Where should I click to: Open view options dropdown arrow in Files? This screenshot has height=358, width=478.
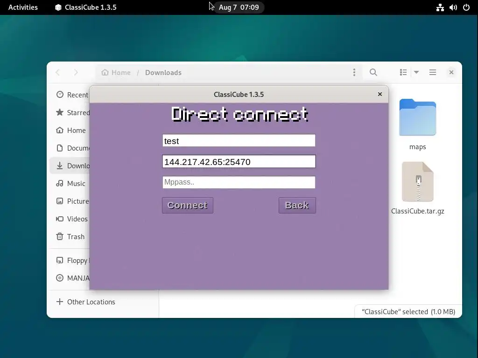click(x=416, y=72)
